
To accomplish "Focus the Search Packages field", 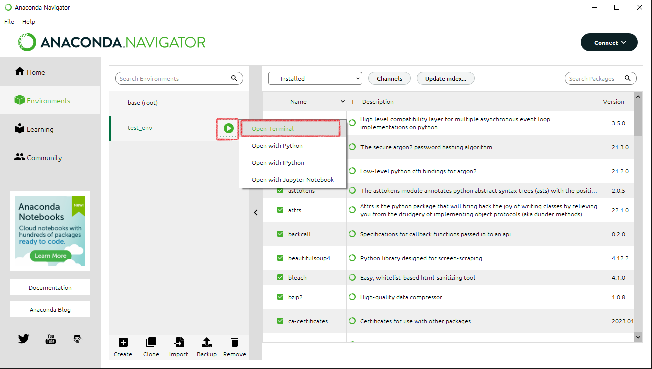I will [x=600, y=78].
